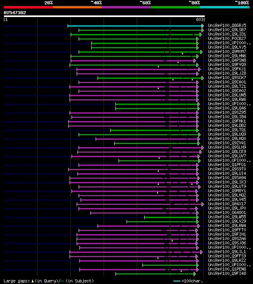Select the UniRef100_Q9LUT9 label

point(227,186)
